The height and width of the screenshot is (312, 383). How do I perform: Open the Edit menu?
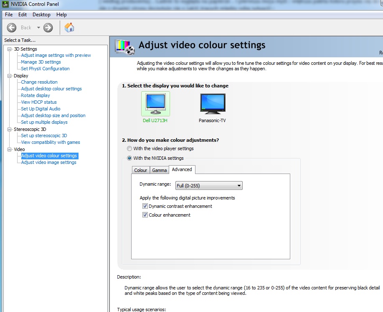point(23,15)
